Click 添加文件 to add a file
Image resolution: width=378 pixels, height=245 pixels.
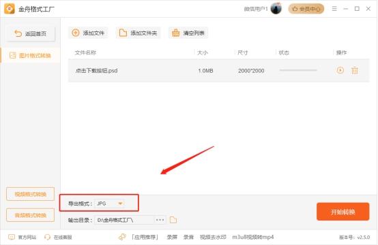pyautogui.click(x=88, y=33)
